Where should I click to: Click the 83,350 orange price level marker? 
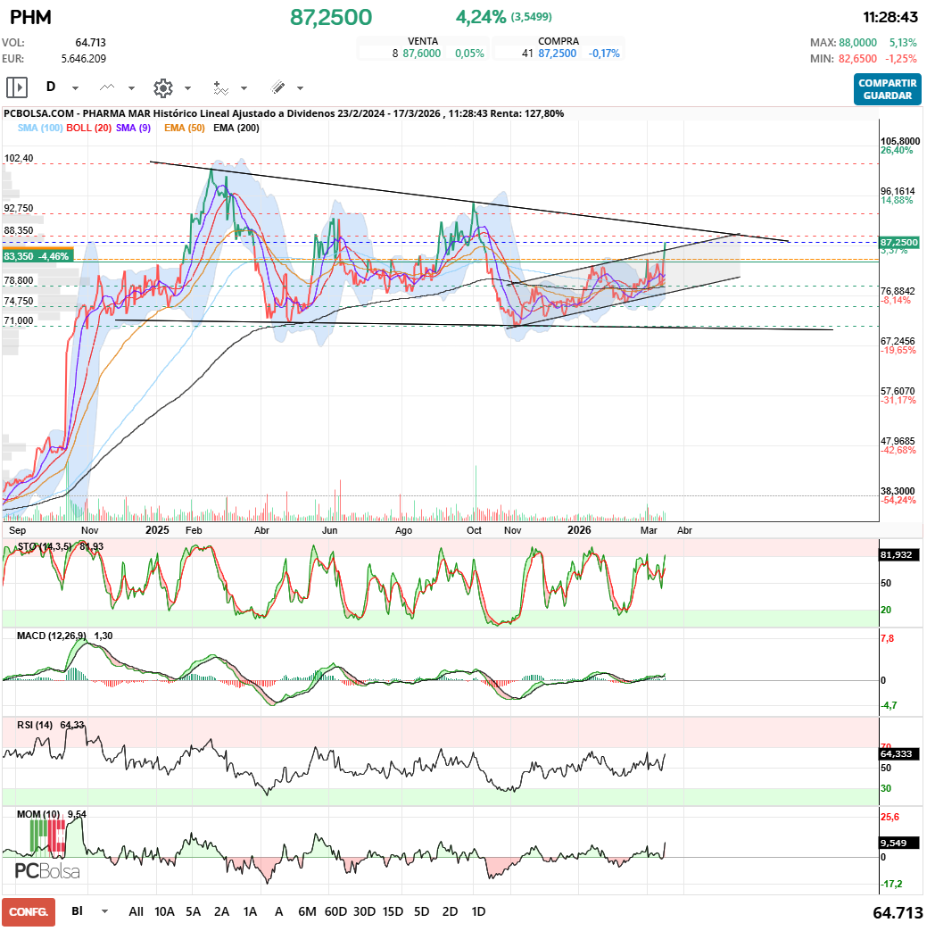[x=37, y=255]
